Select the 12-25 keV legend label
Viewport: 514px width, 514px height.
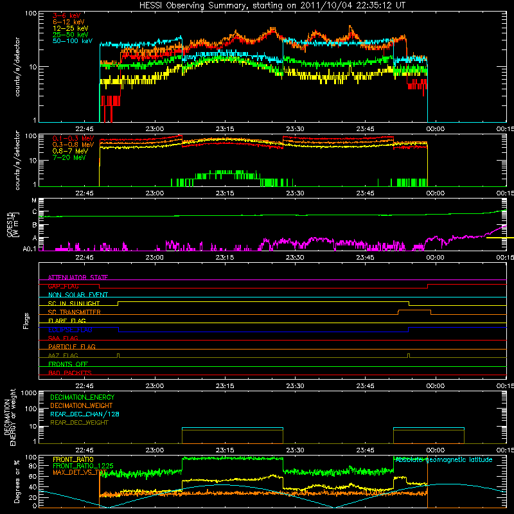(71, 28)
